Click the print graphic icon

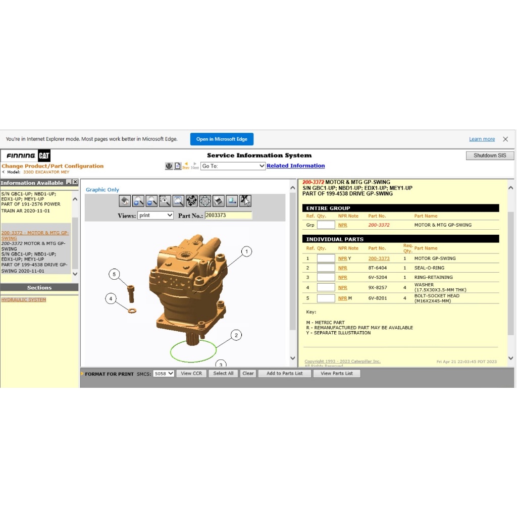219,201
